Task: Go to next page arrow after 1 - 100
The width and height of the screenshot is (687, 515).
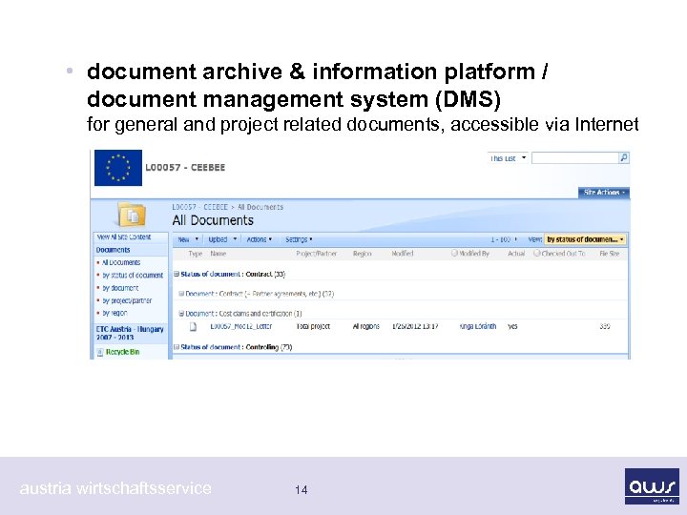Action: click(515, 239)
